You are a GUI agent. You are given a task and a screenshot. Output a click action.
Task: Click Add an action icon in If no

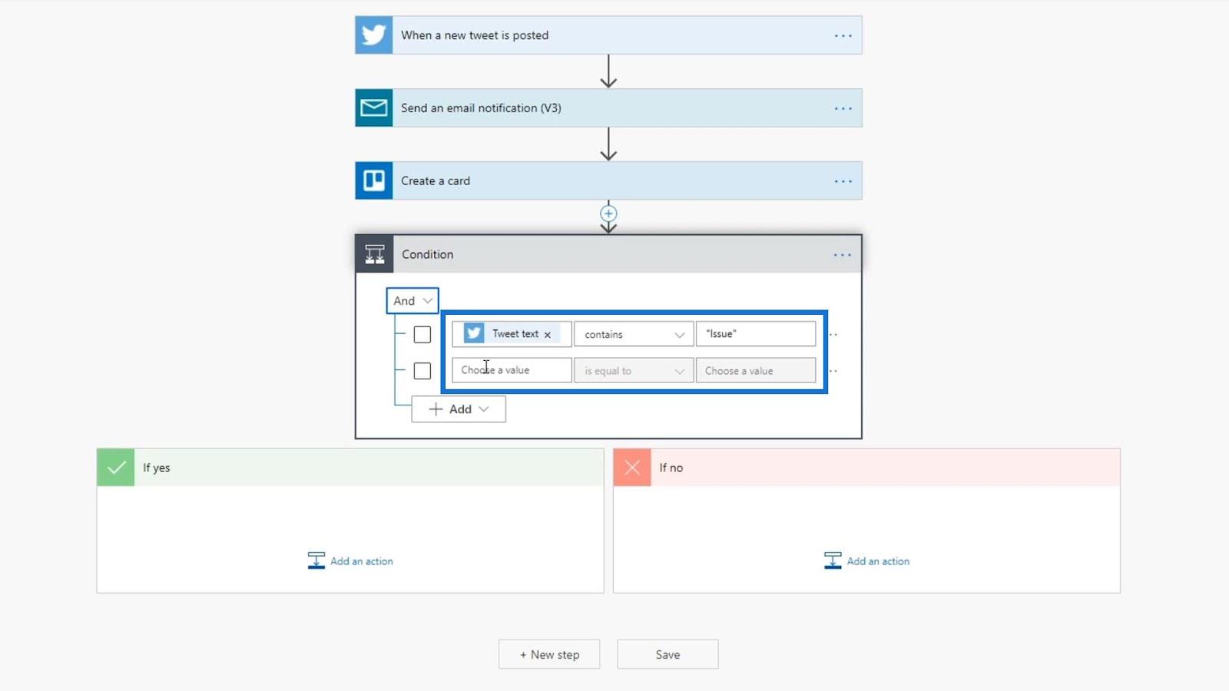[833, 561]
